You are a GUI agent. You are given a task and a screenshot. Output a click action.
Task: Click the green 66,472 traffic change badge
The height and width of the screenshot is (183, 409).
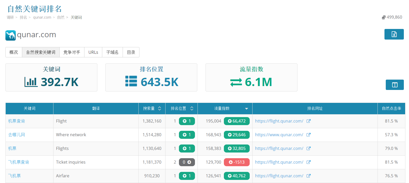coord(237,121)
